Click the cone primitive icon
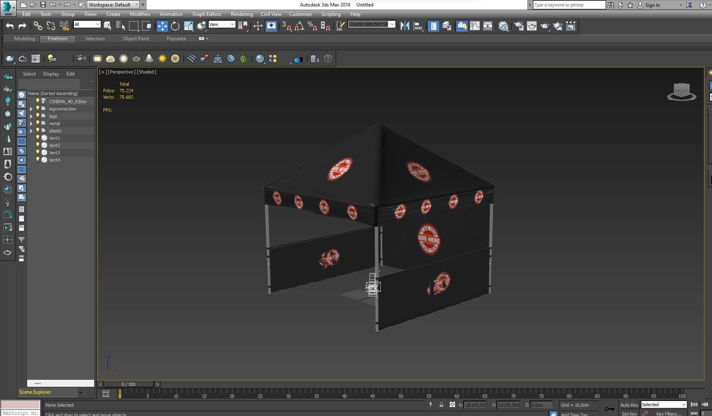Viewport: 712px width, 416px height. point(149,59)
